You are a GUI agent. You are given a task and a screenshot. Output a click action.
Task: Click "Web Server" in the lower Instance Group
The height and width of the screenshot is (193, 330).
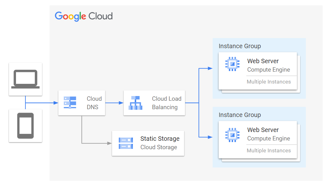coord(263,130)
